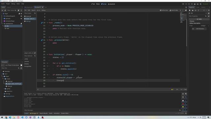Open player.gd in script list

tap(28, 16)
